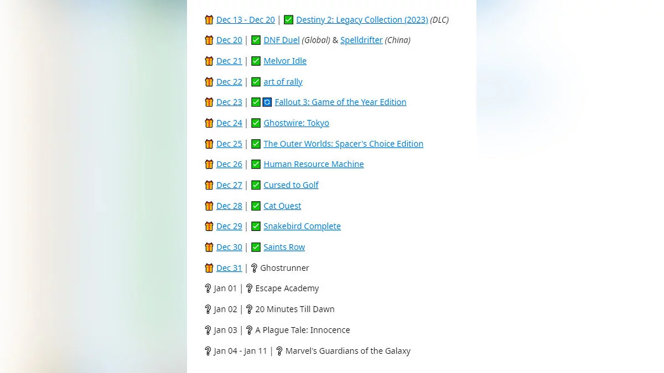
Task: Click the gift icon next to Dec 31
Action: click(x=209, y=268)
